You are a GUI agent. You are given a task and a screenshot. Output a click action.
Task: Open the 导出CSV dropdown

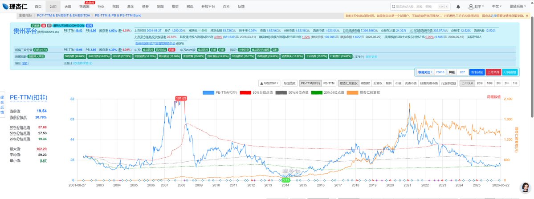[269, 83]
